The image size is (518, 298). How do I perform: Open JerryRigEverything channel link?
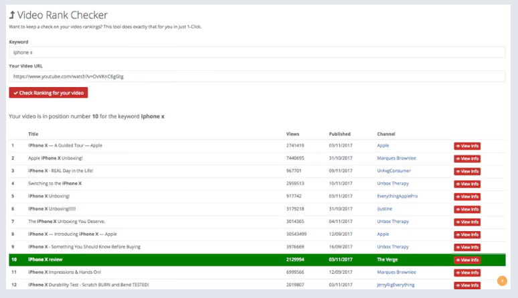tap(396, 285)
